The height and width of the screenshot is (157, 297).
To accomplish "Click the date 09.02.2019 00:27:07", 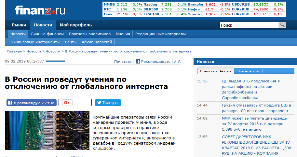I will click(24, 61).
